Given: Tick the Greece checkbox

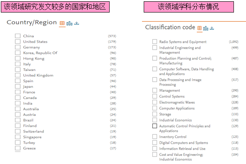Looking at the screenshot, I should [x=18, y=148].
